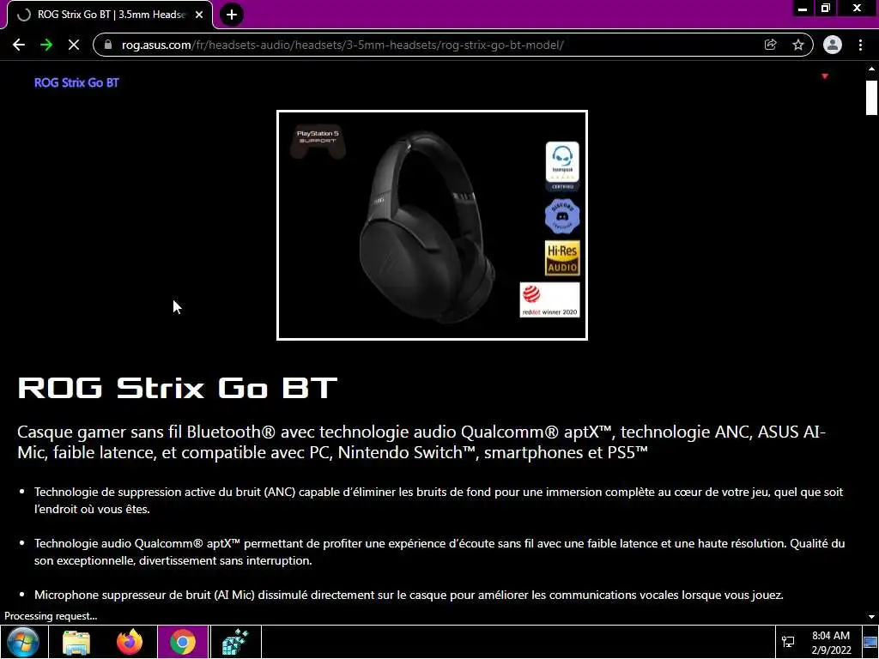Select the ROG Strix Go BT tab
This screenshot has width=879, height=659.
coord(110,15)
